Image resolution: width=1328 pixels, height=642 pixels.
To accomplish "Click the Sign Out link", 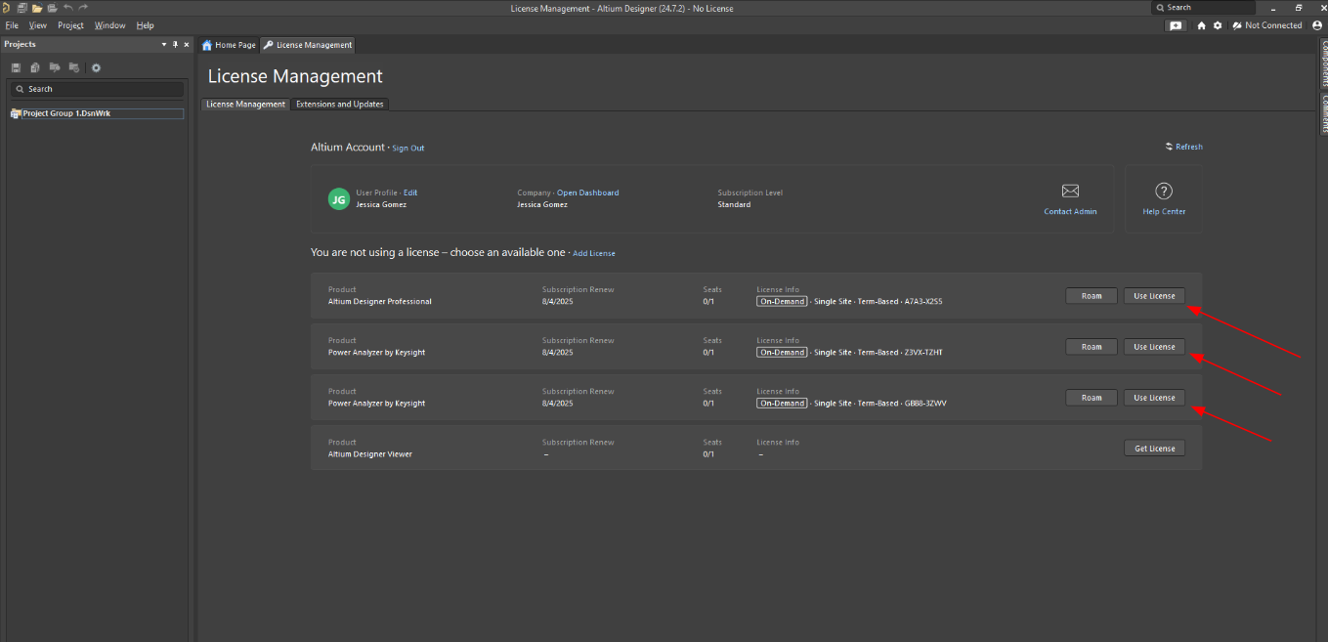I will (x=408, y=149).
